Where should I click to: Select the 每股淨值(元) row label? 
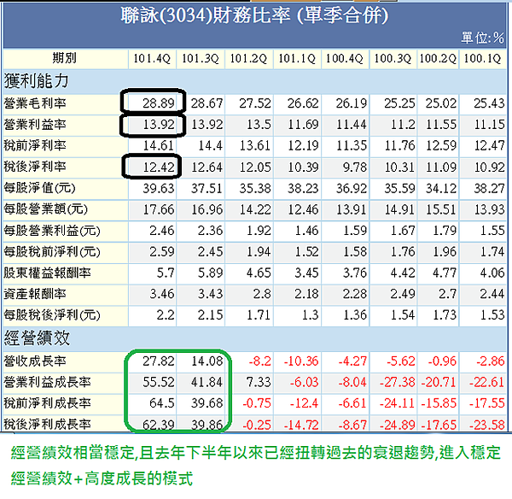39,188
